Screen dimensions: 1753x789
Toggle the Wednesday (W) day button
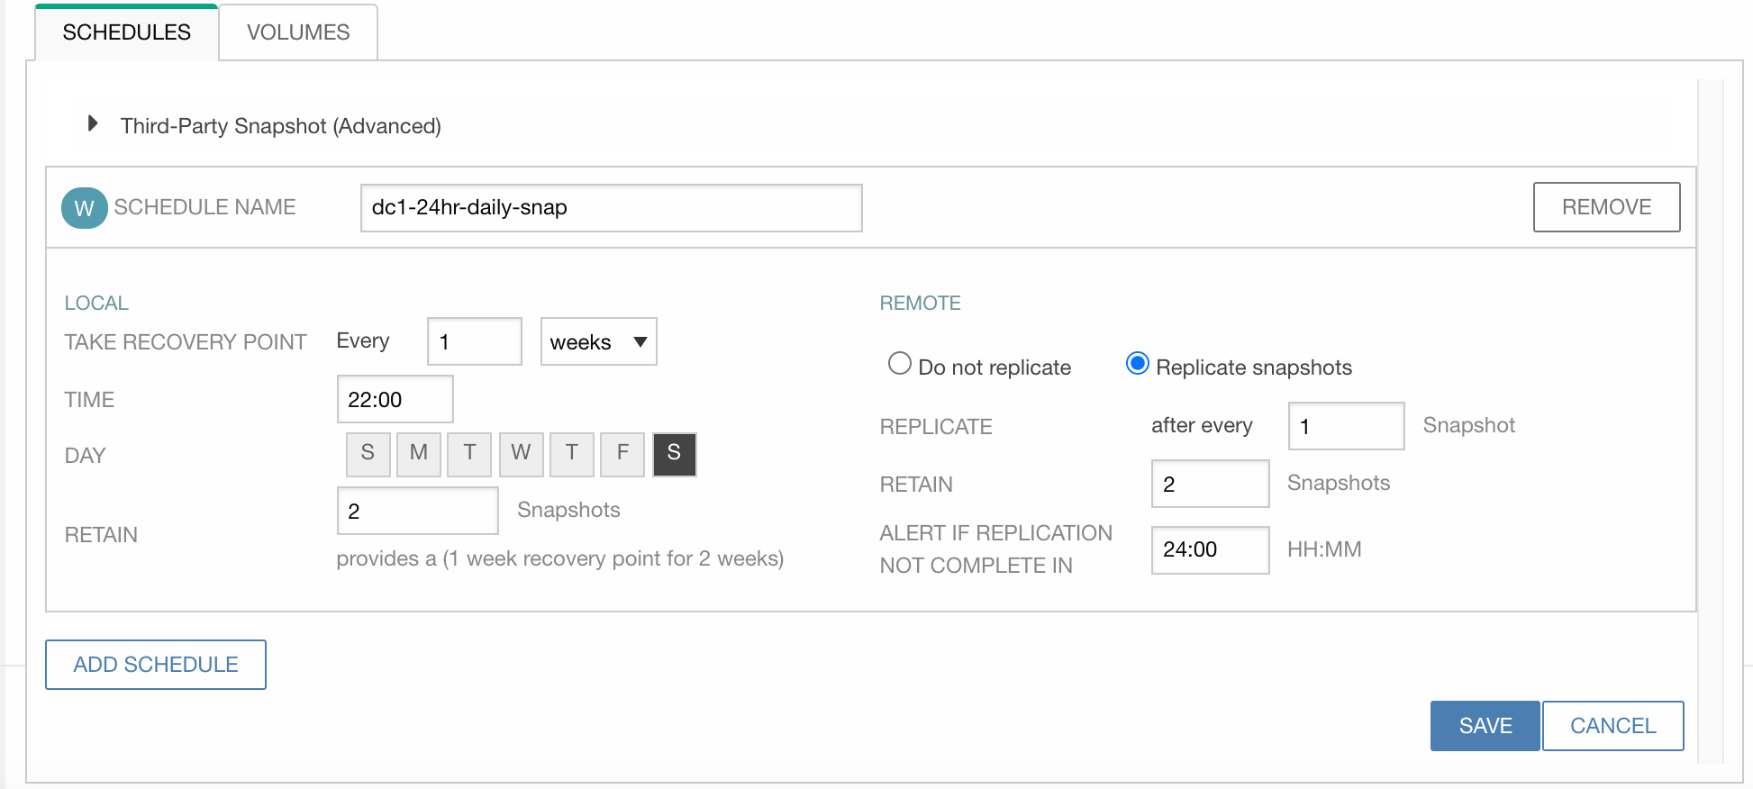(521, 453)
